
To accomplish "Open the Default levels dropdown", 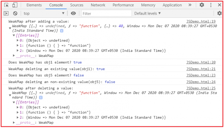I will 147,13.
